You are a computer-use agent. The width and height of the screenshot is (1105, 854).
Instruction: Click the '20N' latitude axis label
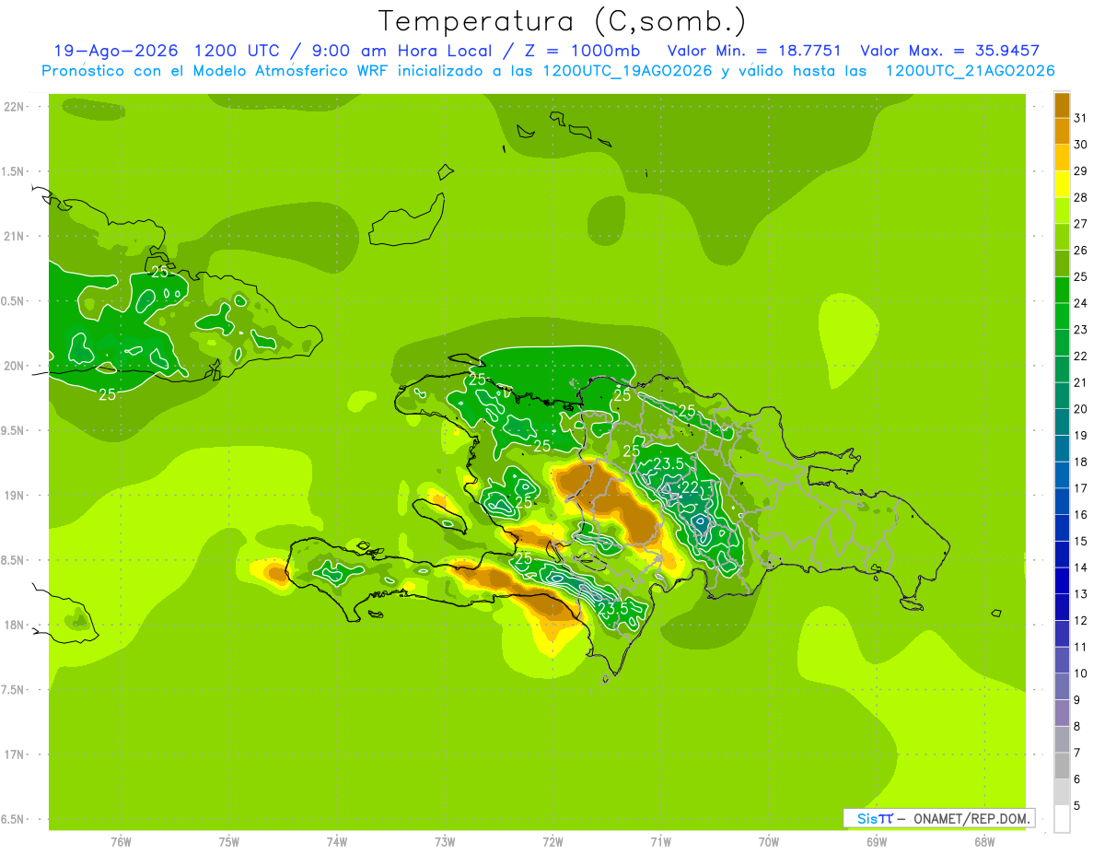tap(15, 366)
